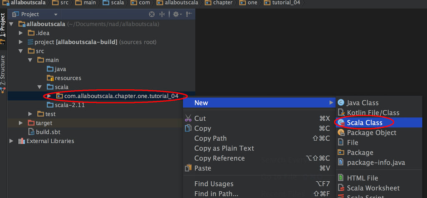Select the scala-2.11 folder
This screenshot has height=198, width=427.
(65, 105)
